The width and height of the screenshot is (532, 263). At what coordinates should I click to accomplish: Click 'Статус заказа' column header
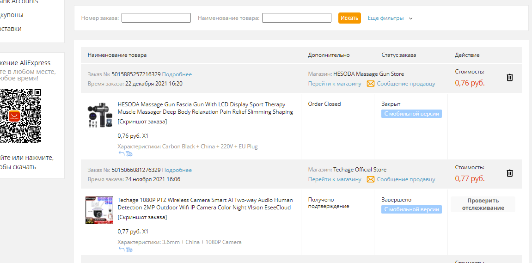(x=399, y=55)
